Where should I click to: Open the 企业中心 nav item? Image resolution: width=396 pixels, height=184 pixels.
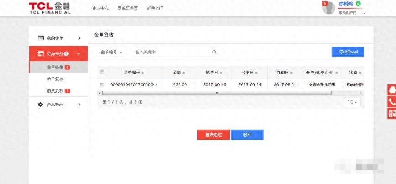pos(100,8)
